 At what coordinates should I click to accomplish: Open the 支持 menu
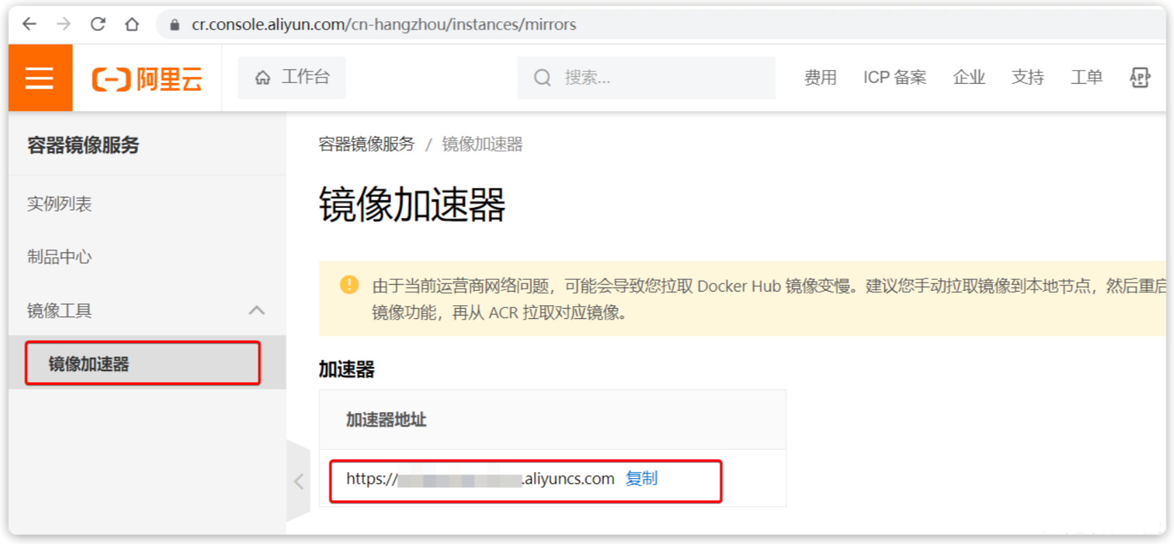pos(1028,78)
